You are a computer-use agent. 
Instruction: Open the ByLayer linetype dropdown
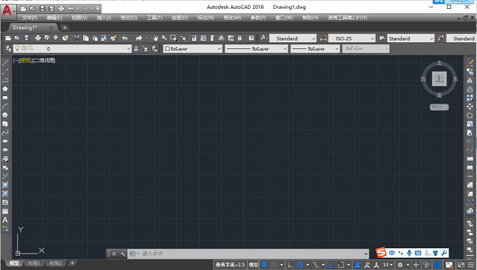pyautogui.click(x=256, y=48)
